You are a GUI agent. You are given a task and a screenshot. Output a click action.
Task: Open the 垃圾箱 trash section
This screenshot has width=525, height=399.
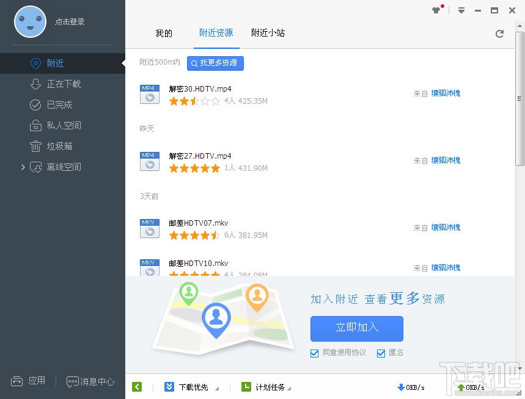pyautogui.click(x=35, y=146)
